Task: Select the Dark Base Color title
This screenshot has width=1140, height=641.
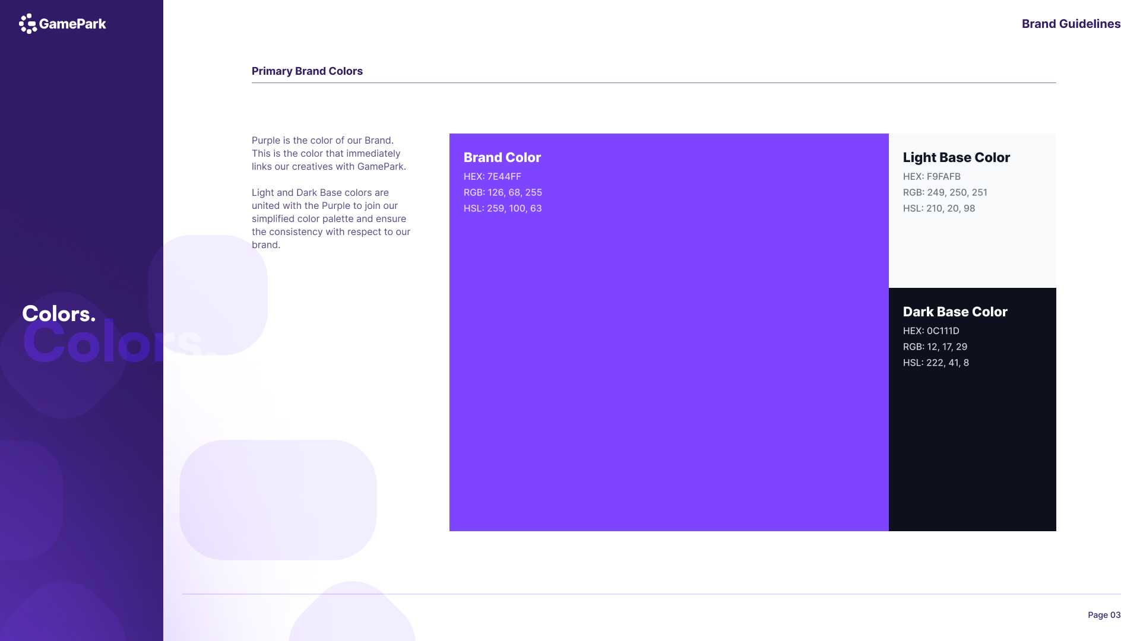Action: (x=955, y=312)
